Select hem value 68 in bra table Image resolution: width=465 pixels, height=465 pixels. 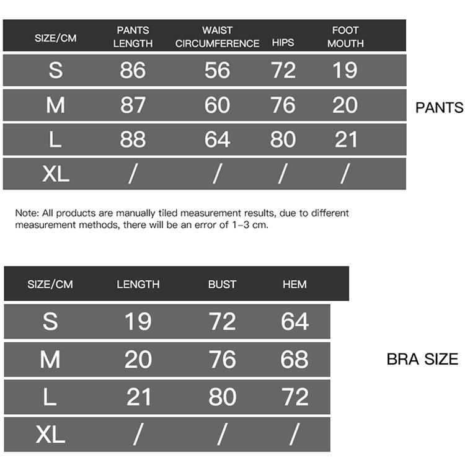[x=294, y=360]
